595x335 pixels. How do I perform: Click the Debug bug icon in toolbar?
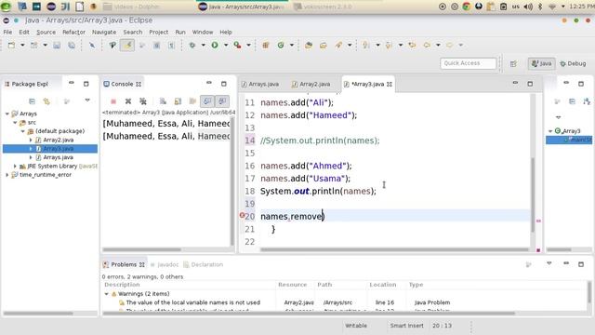[x=192, y=46]
